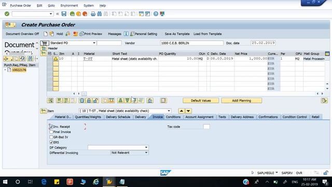Click the Load from Template button
This screenshot has width=332, height=187.
pos(208,34)
